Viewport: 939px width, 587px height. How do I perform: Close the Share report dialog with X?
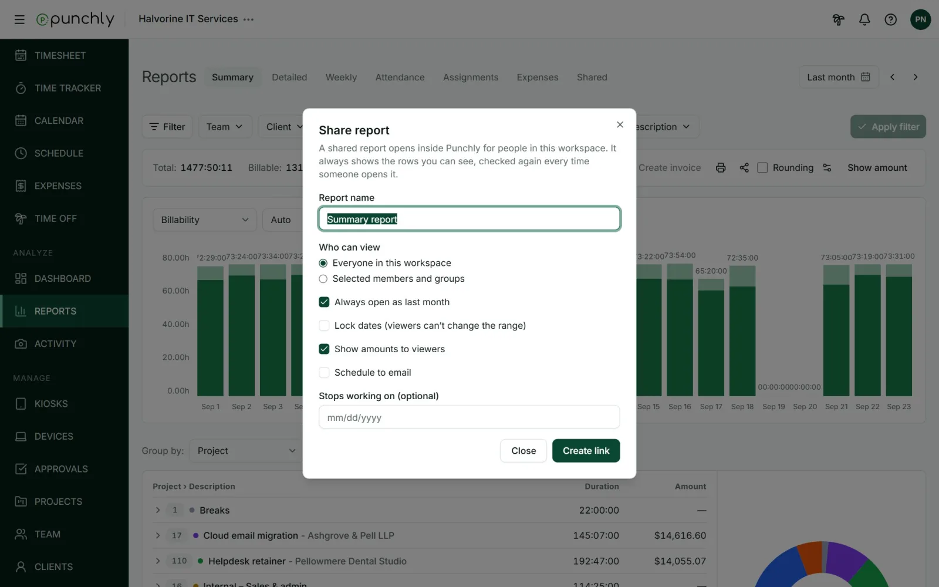[620, 124]
